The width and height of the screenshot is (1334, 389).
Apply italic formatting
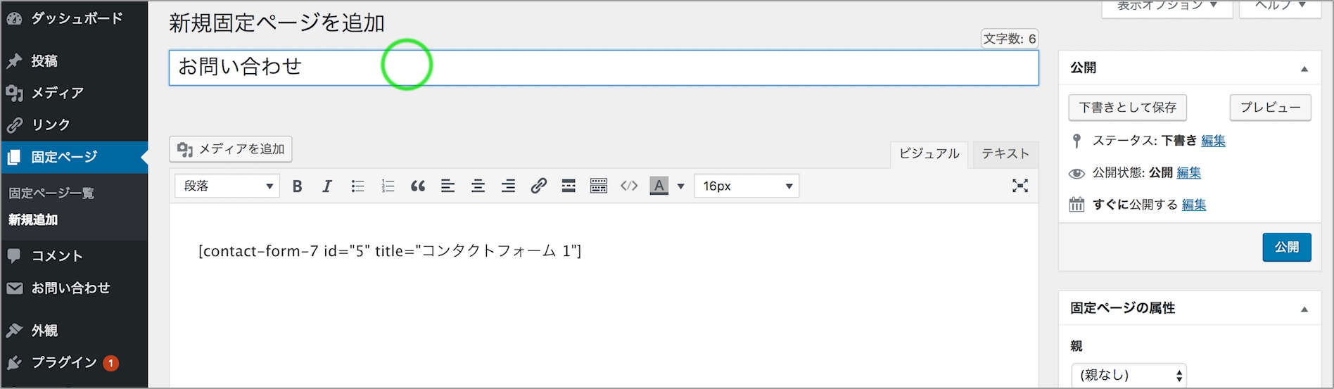[x=327, y=186]
